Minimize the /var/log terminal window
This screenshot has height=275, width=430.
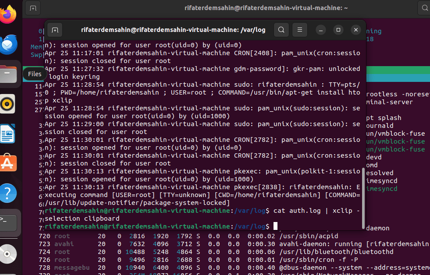point(320,30)
